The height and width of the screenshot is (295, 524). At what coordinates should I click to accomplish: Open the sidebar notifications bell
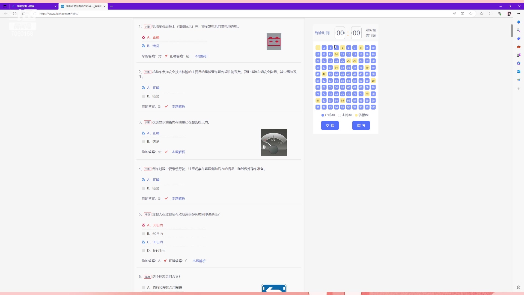point(519,22)
